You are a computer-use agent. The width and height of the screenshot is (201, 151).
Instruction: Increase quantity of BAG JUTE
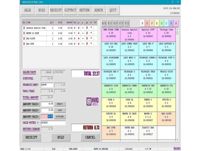pyautogui.click(x=79, y=44)
